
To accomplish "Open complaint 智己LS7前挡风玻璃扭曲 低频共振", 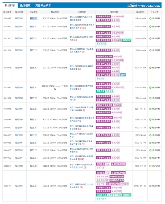I will 81,98.
